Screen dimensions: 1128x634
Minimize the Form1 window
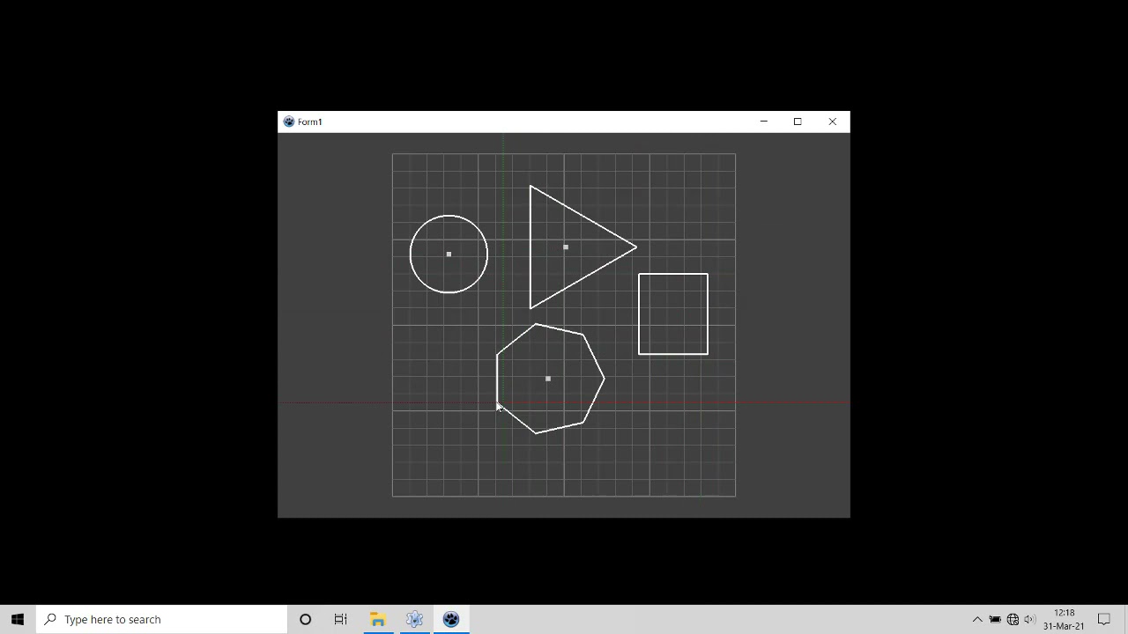pos(764,122)
